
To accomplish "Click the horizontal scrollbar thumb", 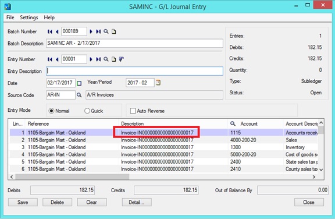I will click(x=72, y=177).
